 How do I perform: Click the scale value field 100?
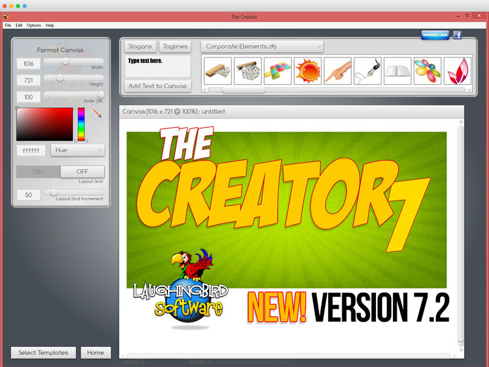tap(28, 97)
